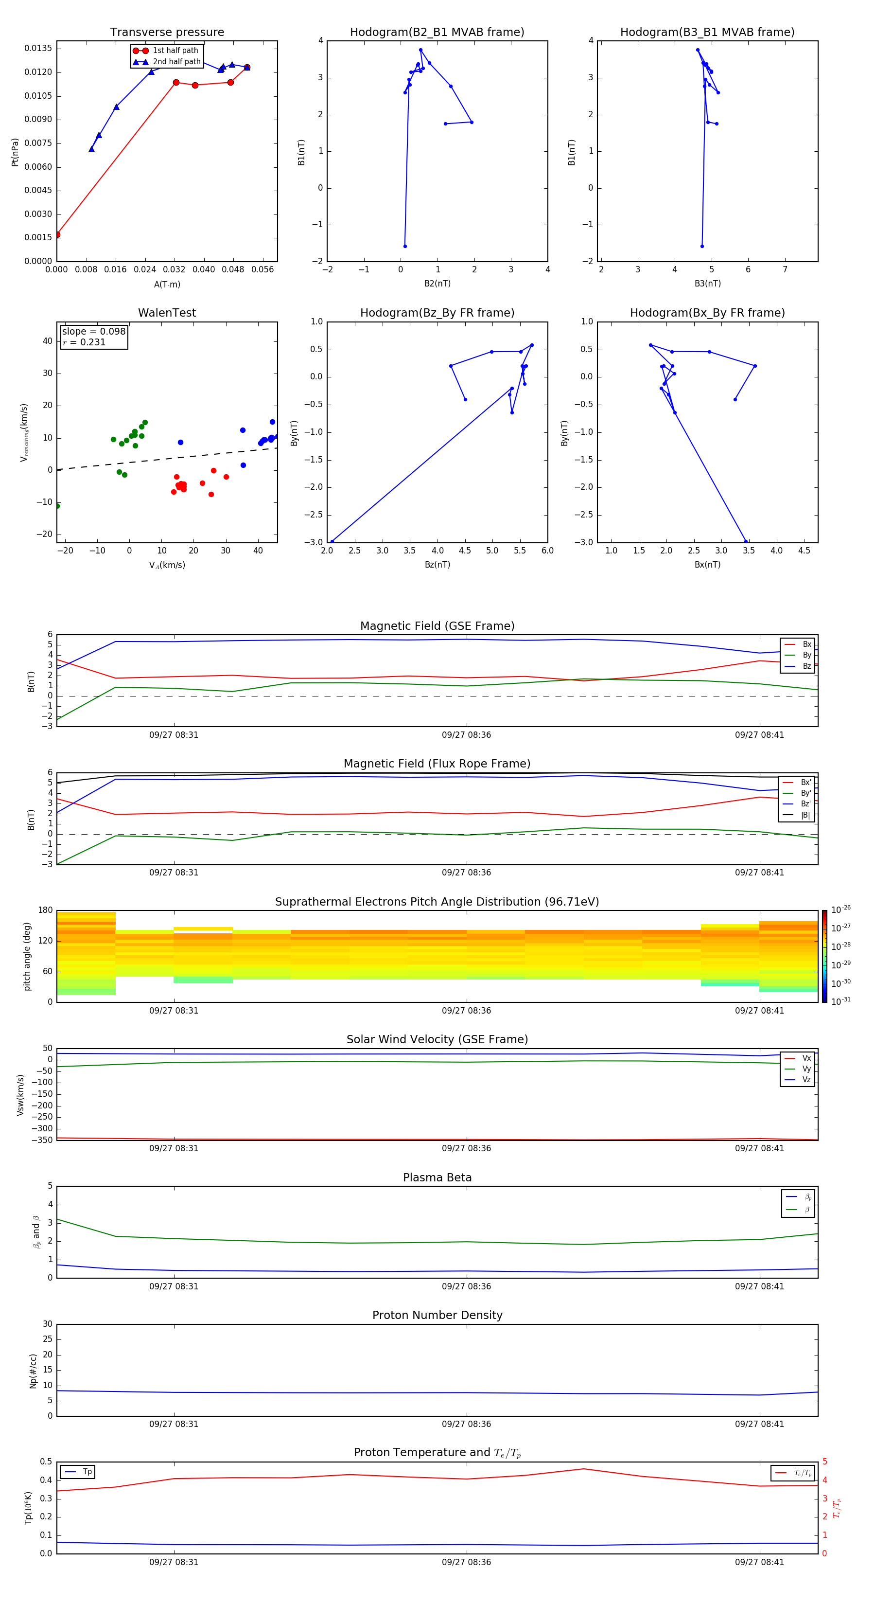875x1605 pixels.
Task: Click the "r = 0.231" annotation
Action: click(84, 342)
